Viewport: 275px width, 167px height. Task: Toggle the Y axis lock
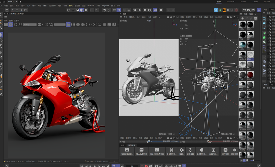(17, 10)
